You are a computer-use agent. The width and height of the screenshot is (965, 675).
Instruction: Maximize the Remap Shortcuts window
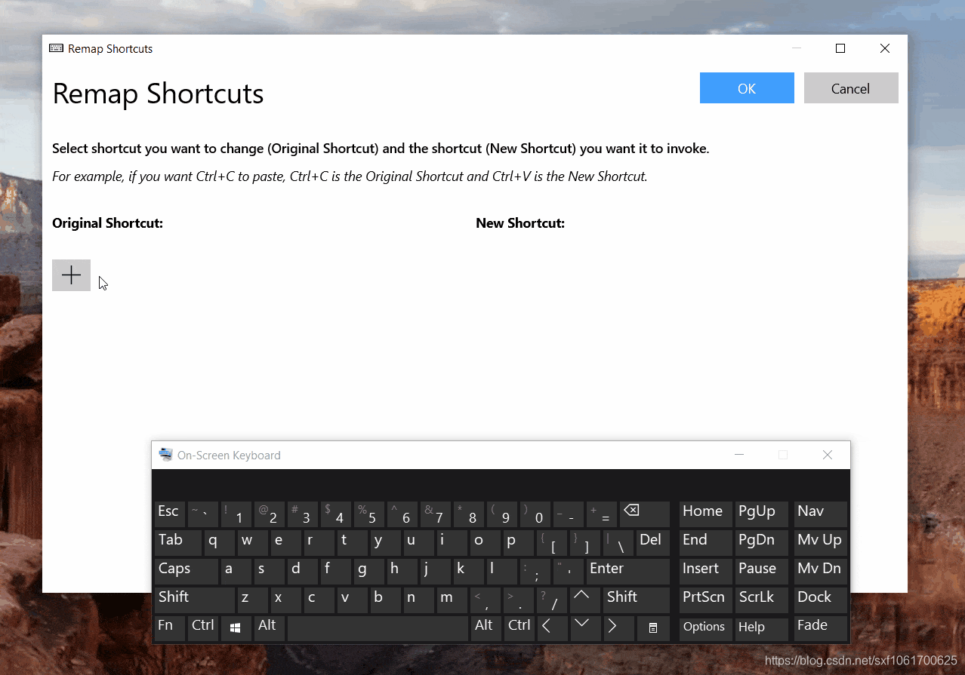(840, 48)
